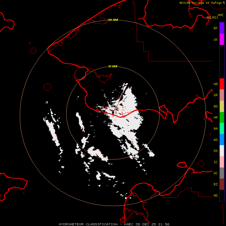Viewport: 226px width, 226px height.
Task: Click the IC legend label
Action: point(215,162)
